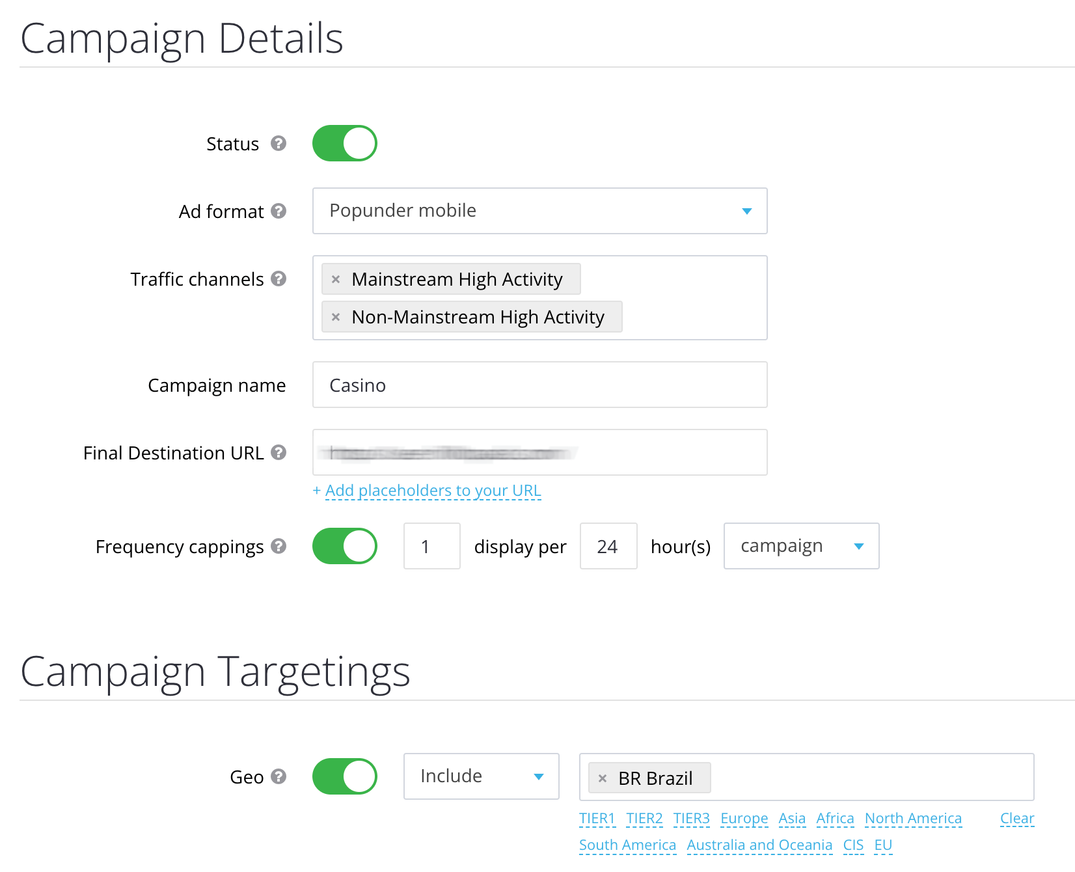This screenshot has width=1075, height=872.
Task: Click the Frequency cappings help icon
Action: click(x=279, y=546)
